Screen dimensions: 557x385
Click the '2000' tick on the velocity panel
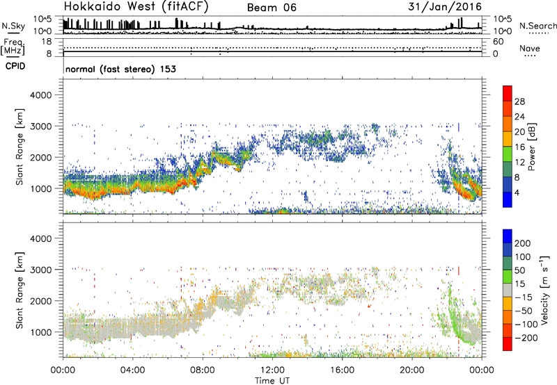pyautogui.click(x=40, y=301)
